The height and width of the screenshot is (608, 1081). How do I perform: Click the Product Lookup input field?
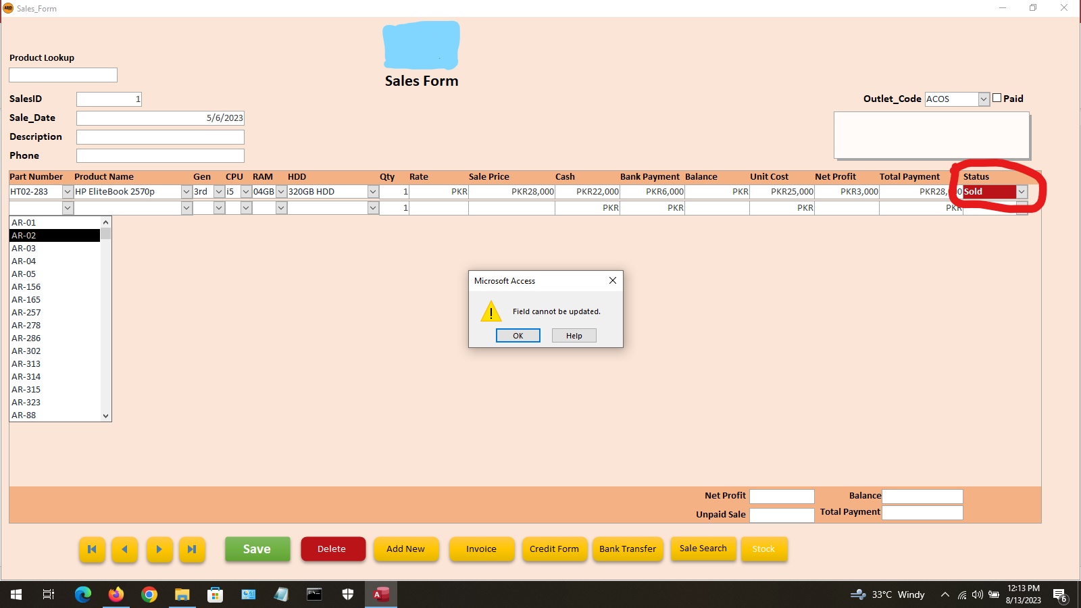(62, 74)
